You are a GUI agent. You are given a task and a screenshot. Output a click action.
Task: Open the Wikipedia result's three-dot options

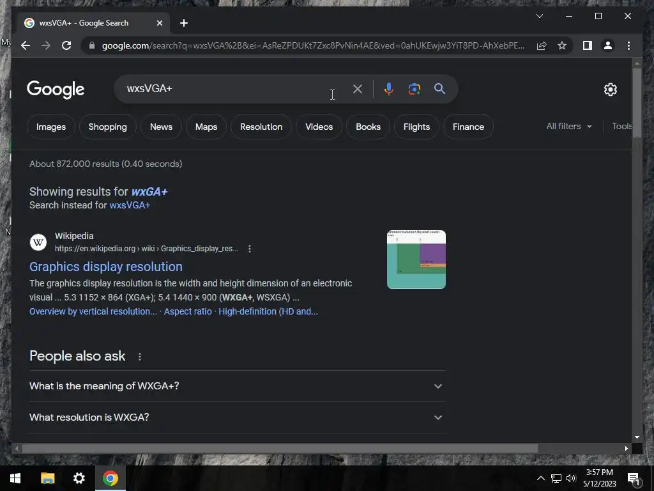click(250, 249)
